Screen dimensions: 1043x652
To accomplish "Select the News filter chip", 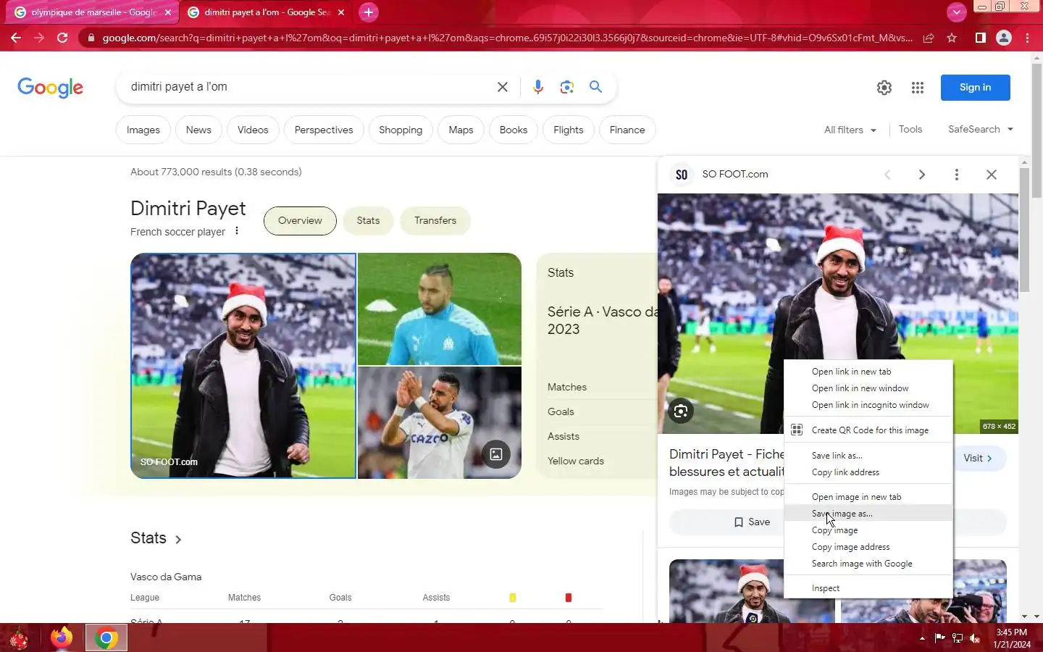I will coord(198,130).
